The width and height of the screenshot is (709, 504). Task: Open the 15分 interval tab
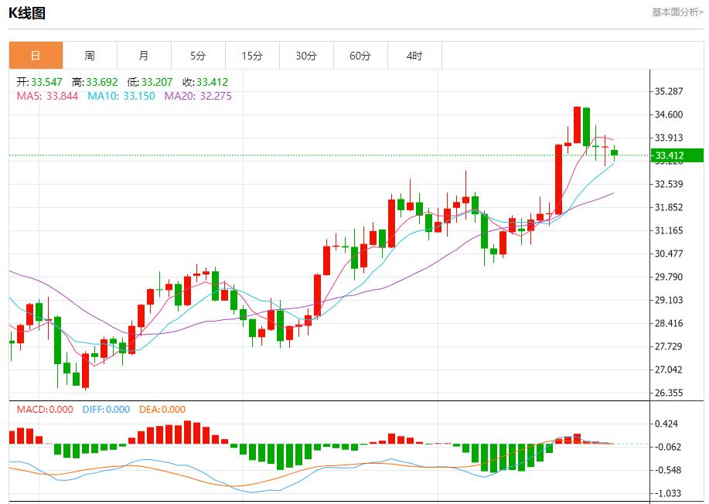pyautogui.click(x=252, y=56)
